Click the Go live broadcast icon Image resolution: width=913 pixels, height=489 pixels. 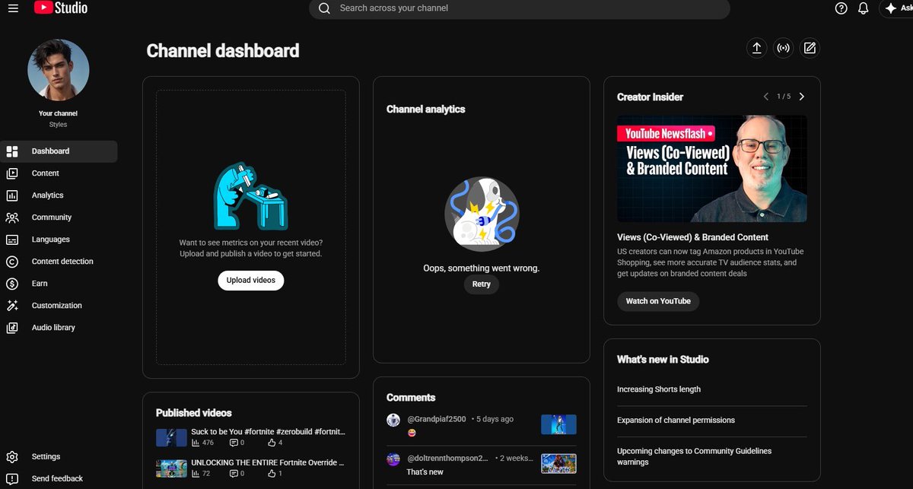coord(783,48)
